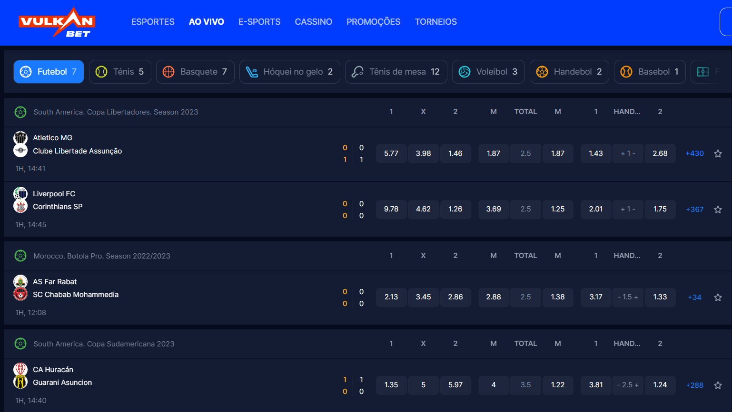Viewport: 732px width, 412px height.
Task: Open additional handicap lines for Atletico MG match
Action: pos(628,153)
